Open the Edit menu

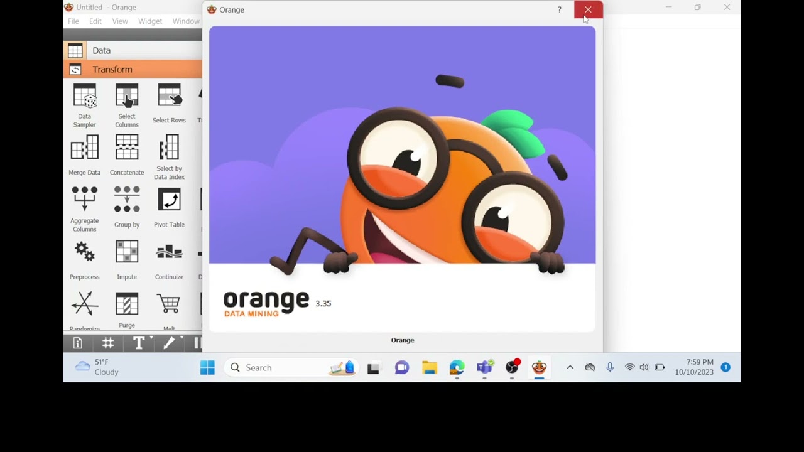(95, 21)
